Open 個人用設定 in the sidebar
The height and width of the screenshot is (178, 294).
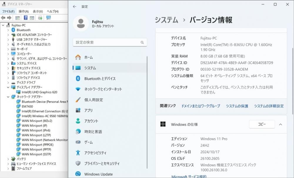click(x=110, y=100)
